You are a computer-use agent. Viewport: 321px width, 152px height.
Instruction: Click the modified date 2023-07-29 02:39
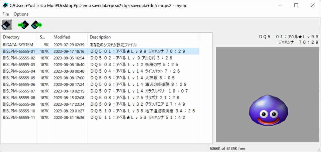69,45
